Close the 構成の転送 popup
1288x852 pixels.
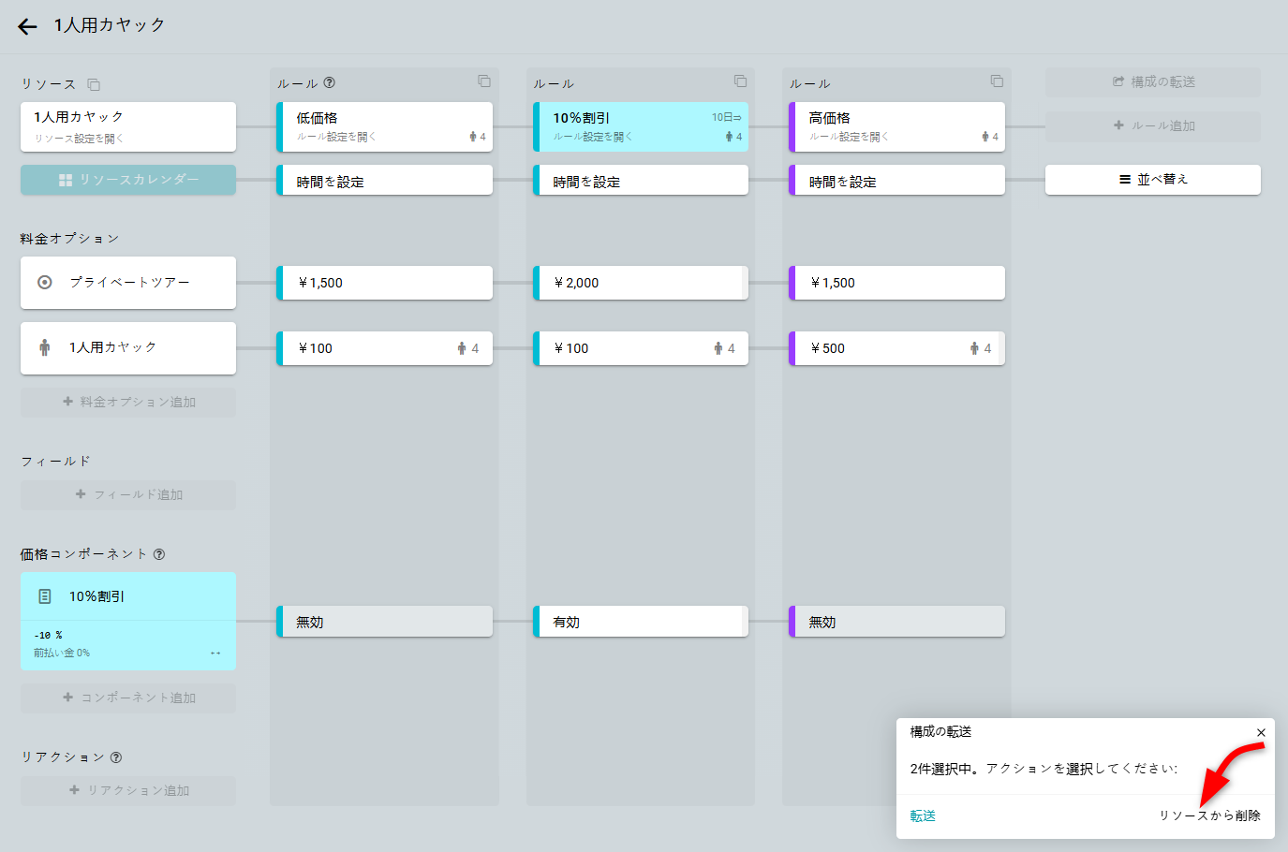[1261, 732]
